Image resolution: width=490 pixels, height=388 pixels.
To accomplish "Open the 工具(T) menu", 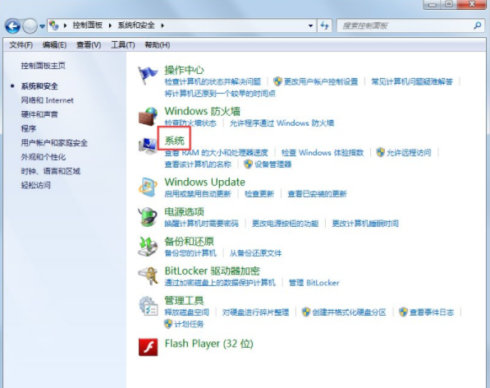I will 123,45.
